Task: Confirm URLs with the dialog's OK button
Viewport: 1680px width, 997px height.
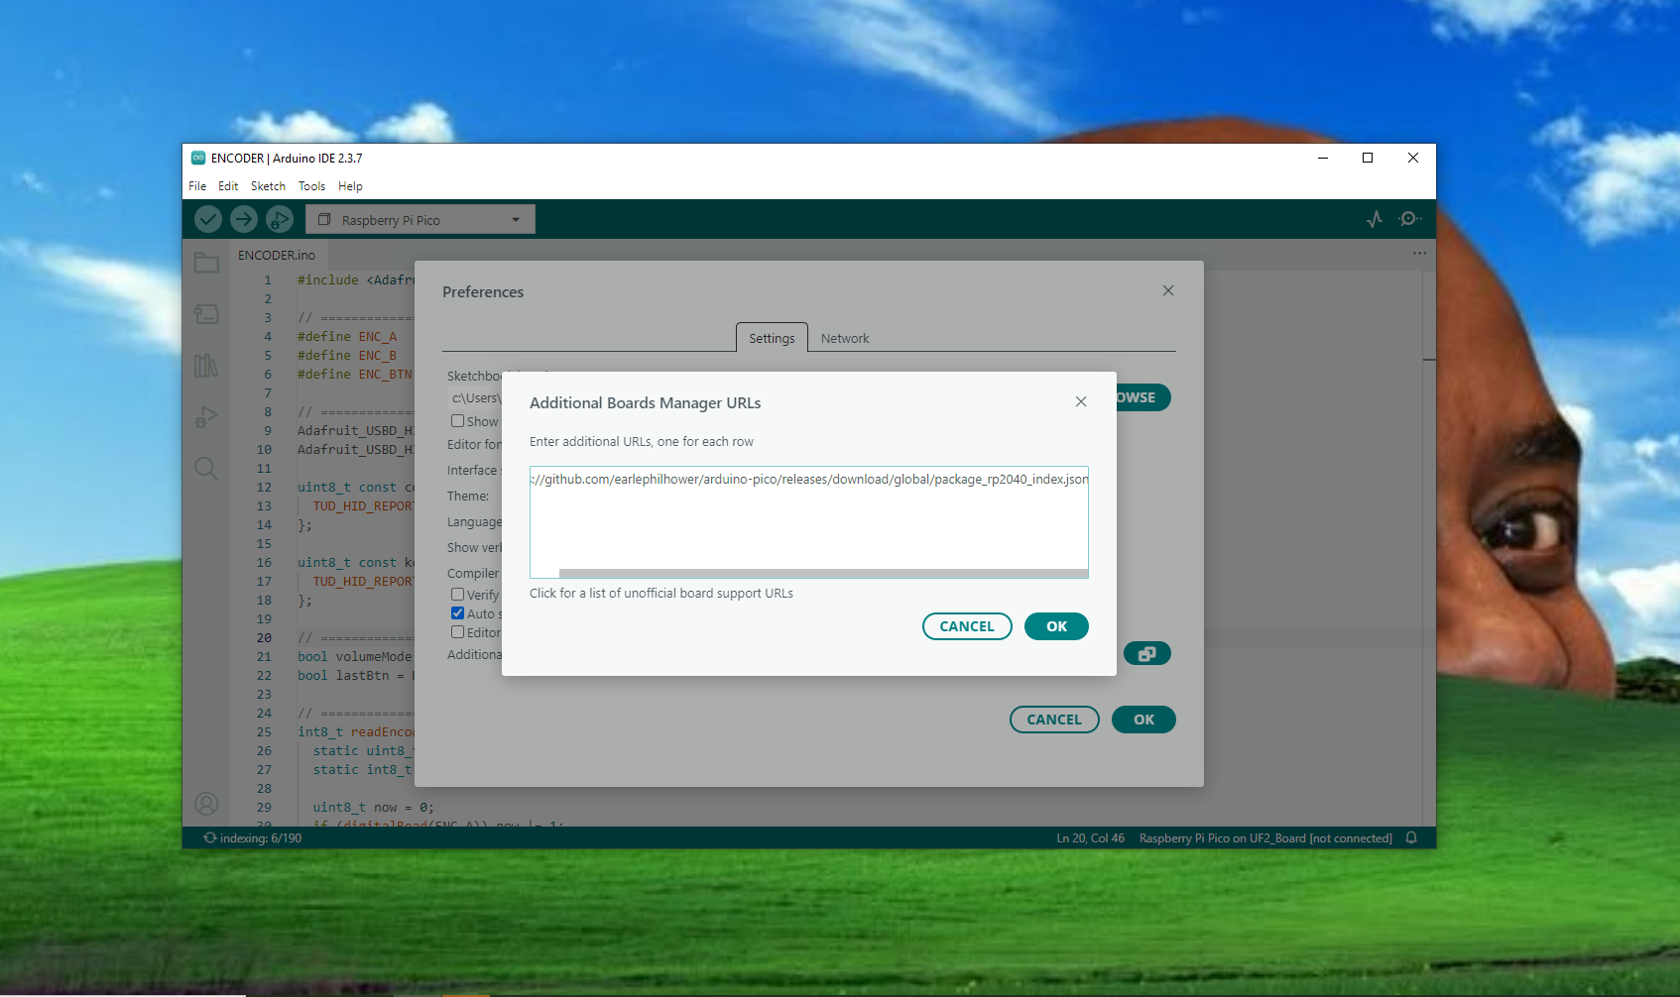Action: tap(1056, 626)
